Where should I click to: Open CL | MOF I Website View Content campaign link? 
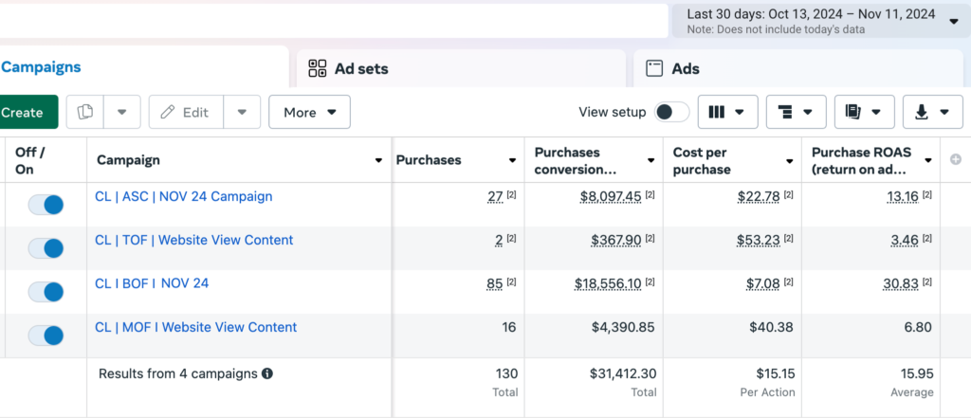195,327
